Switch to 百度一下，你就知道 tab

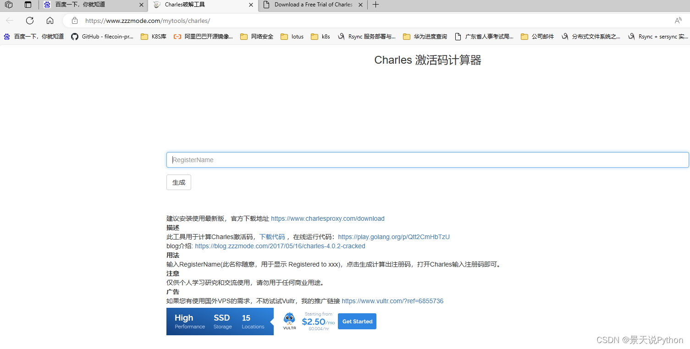point(94,5)
